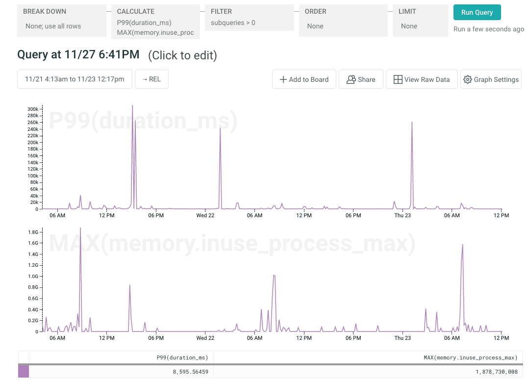
Task: Click the 1.8G memory peak in chart
Action: pyautogui.click(x=80, y=229)
